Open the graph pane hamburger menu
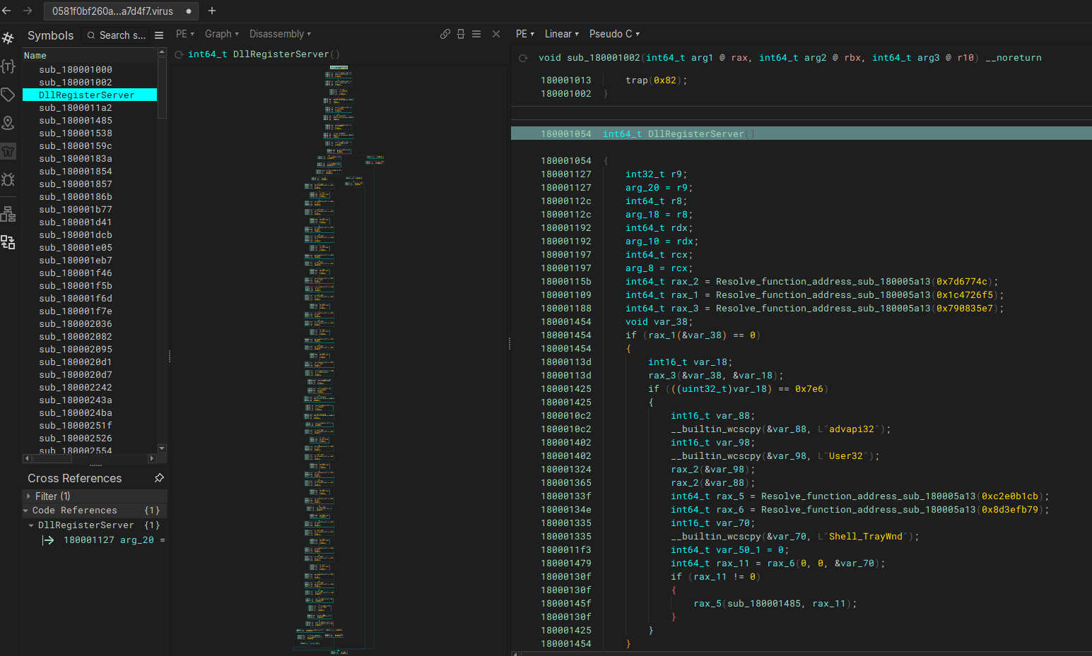The height and width of the screenshot is (656, 1092). pos(476,34)
